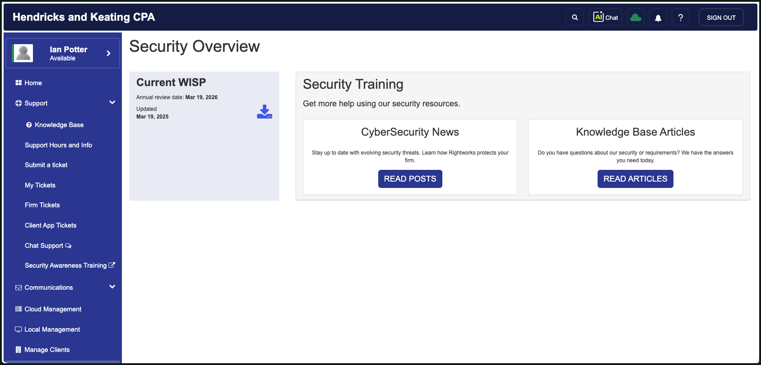761x365 pixels.
Task: Open Manage Clients
Action: click(x=47, y=350)
